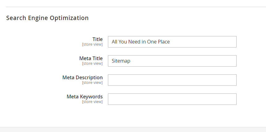Focus the Title input field
The width and height of the screenshot is (266, 132).
tap(172, 42)
